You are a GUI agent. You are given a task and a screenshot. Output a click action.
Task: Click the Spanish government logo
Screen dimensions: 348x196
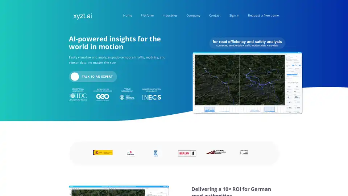click(103, 152)
